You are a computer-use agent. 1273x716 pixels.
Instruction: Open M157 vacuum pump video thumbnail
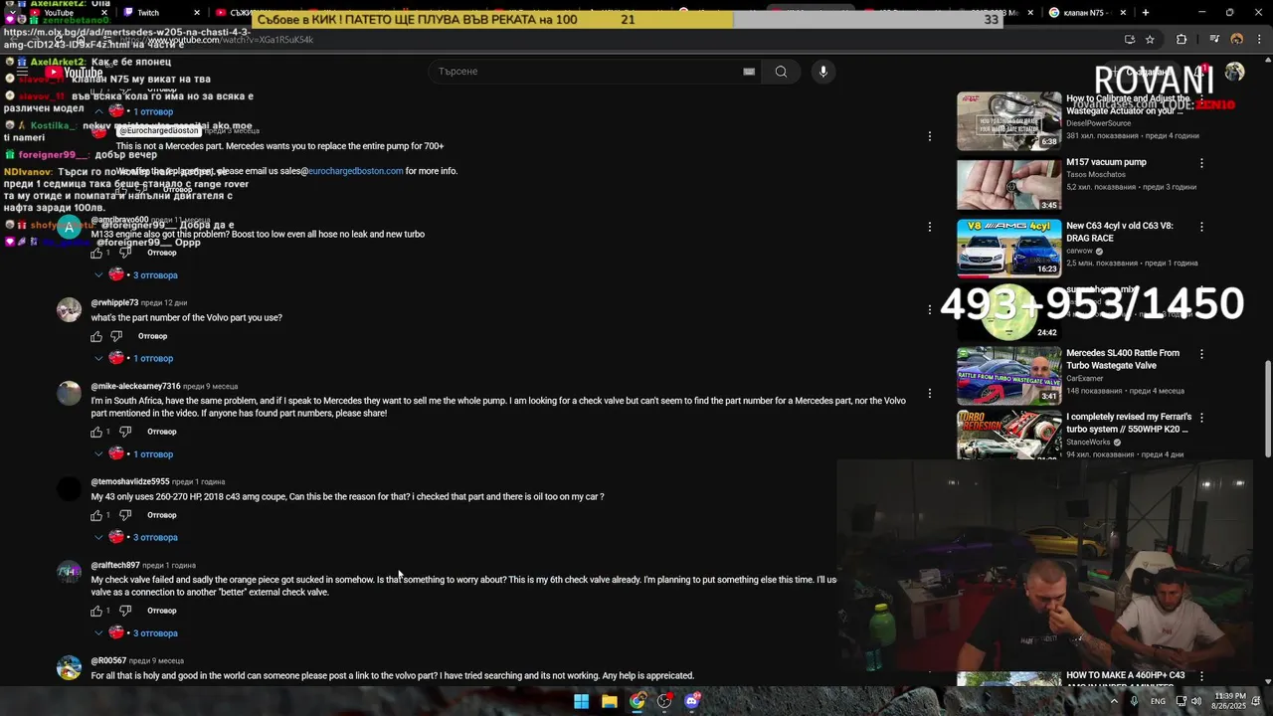pos(1008,184)
